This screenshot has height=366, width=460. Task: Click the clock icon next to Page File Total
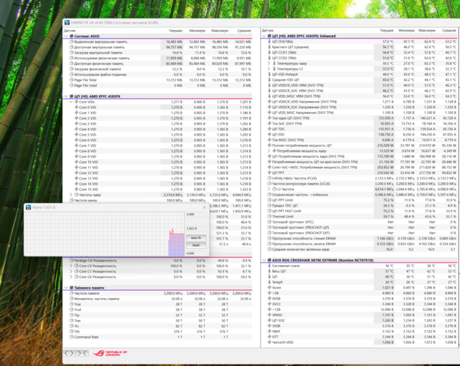71,80
